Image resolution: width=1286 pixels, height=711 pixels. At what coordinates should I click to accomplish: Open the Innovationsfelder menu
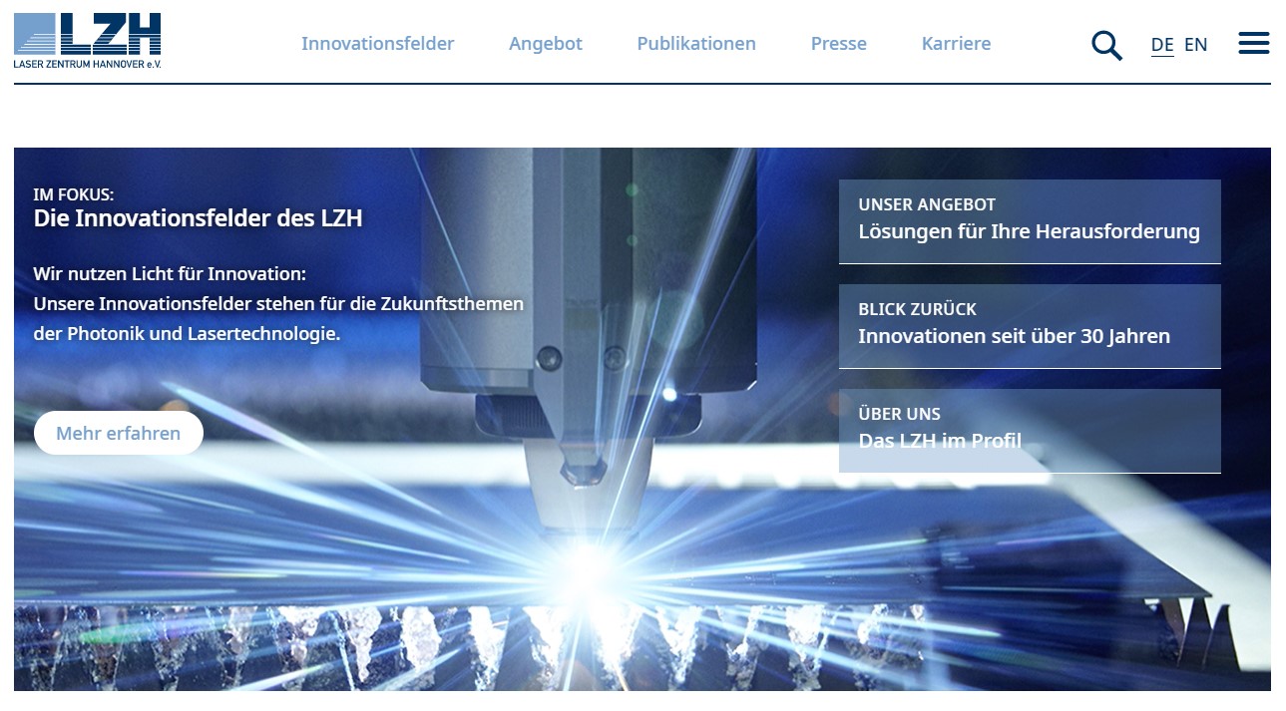click(377, 44)
